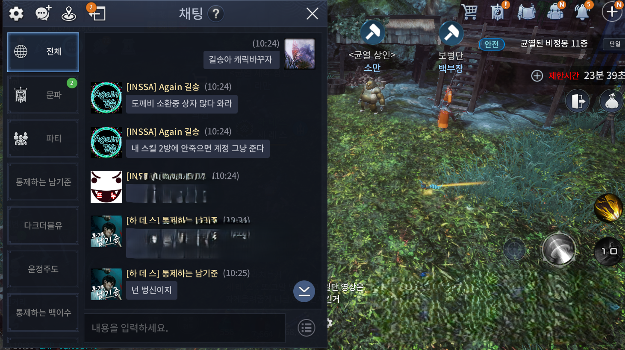Open the map location pin icon

(x=68, y=14)
